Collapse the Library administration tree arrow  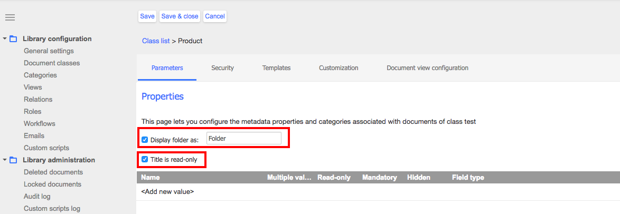(5, 160)
